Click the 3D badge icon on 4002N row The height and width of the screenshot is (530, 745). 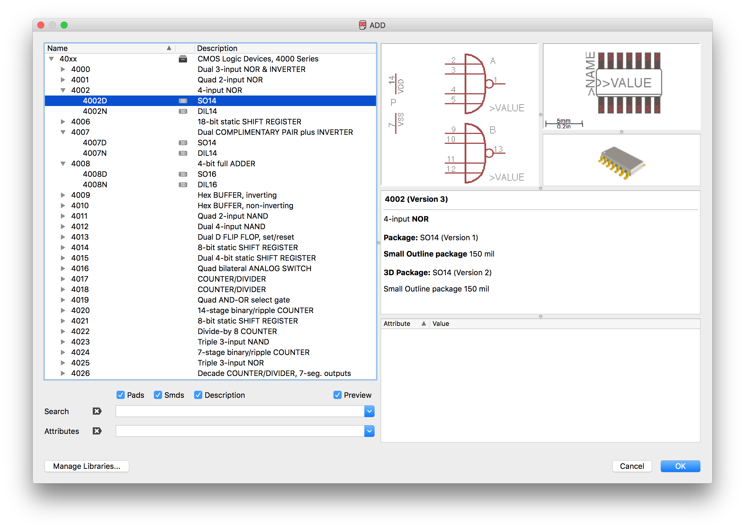pyautogui.click(x=183, y=111)
